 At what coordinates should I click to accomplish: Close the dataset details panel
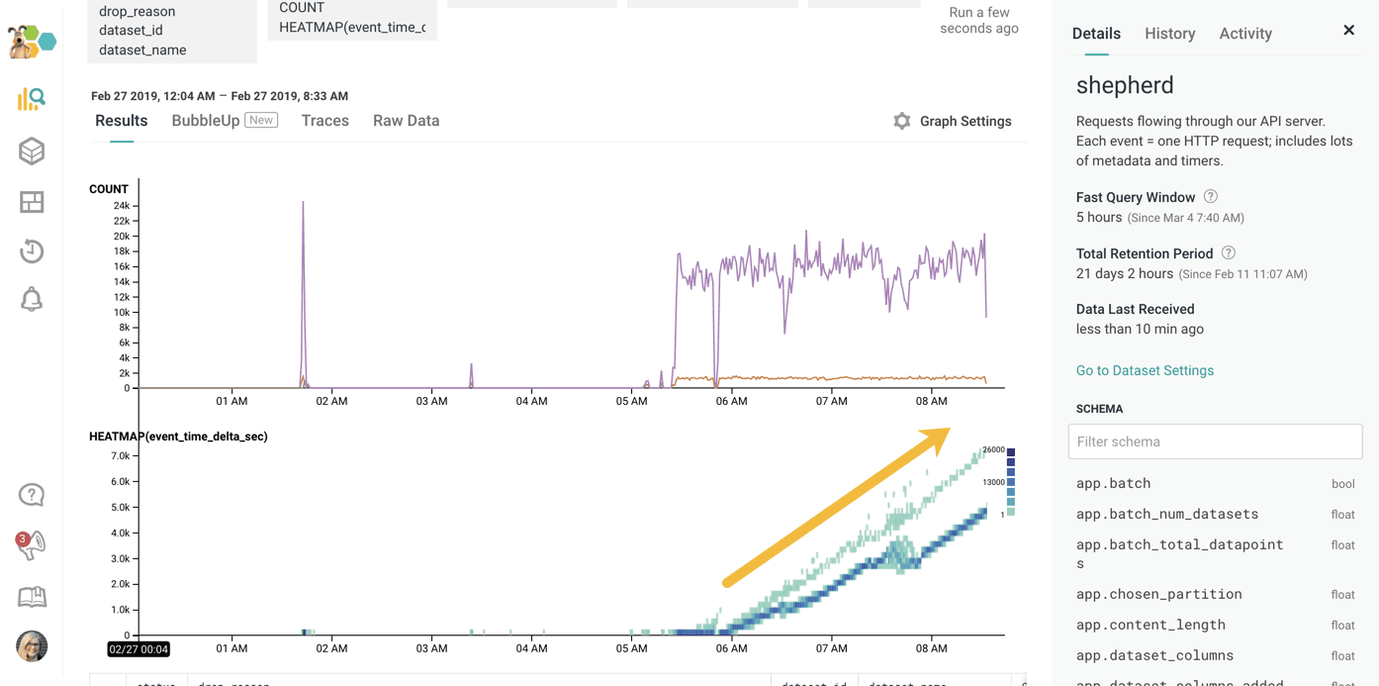[x=1348, y=31]
